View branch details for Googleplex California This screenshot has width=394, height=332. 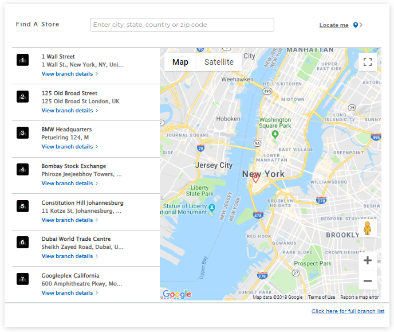[x=70, y=293]
